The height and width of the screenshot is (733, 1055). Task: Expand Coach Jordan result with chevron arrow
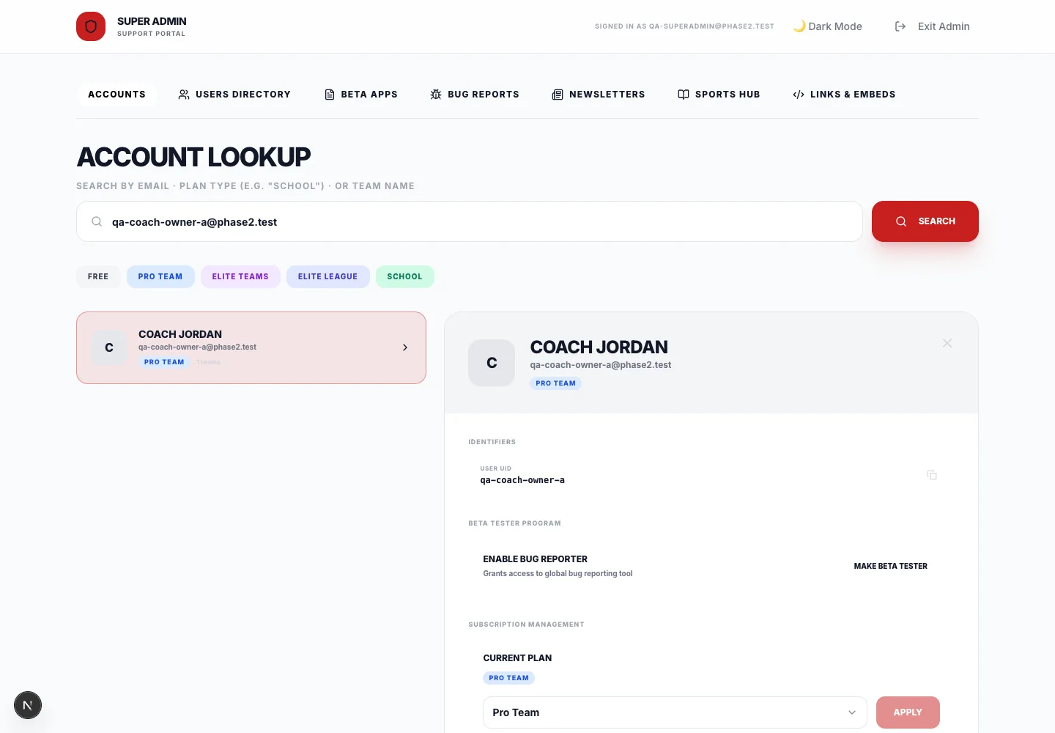[x=405, y=347]
